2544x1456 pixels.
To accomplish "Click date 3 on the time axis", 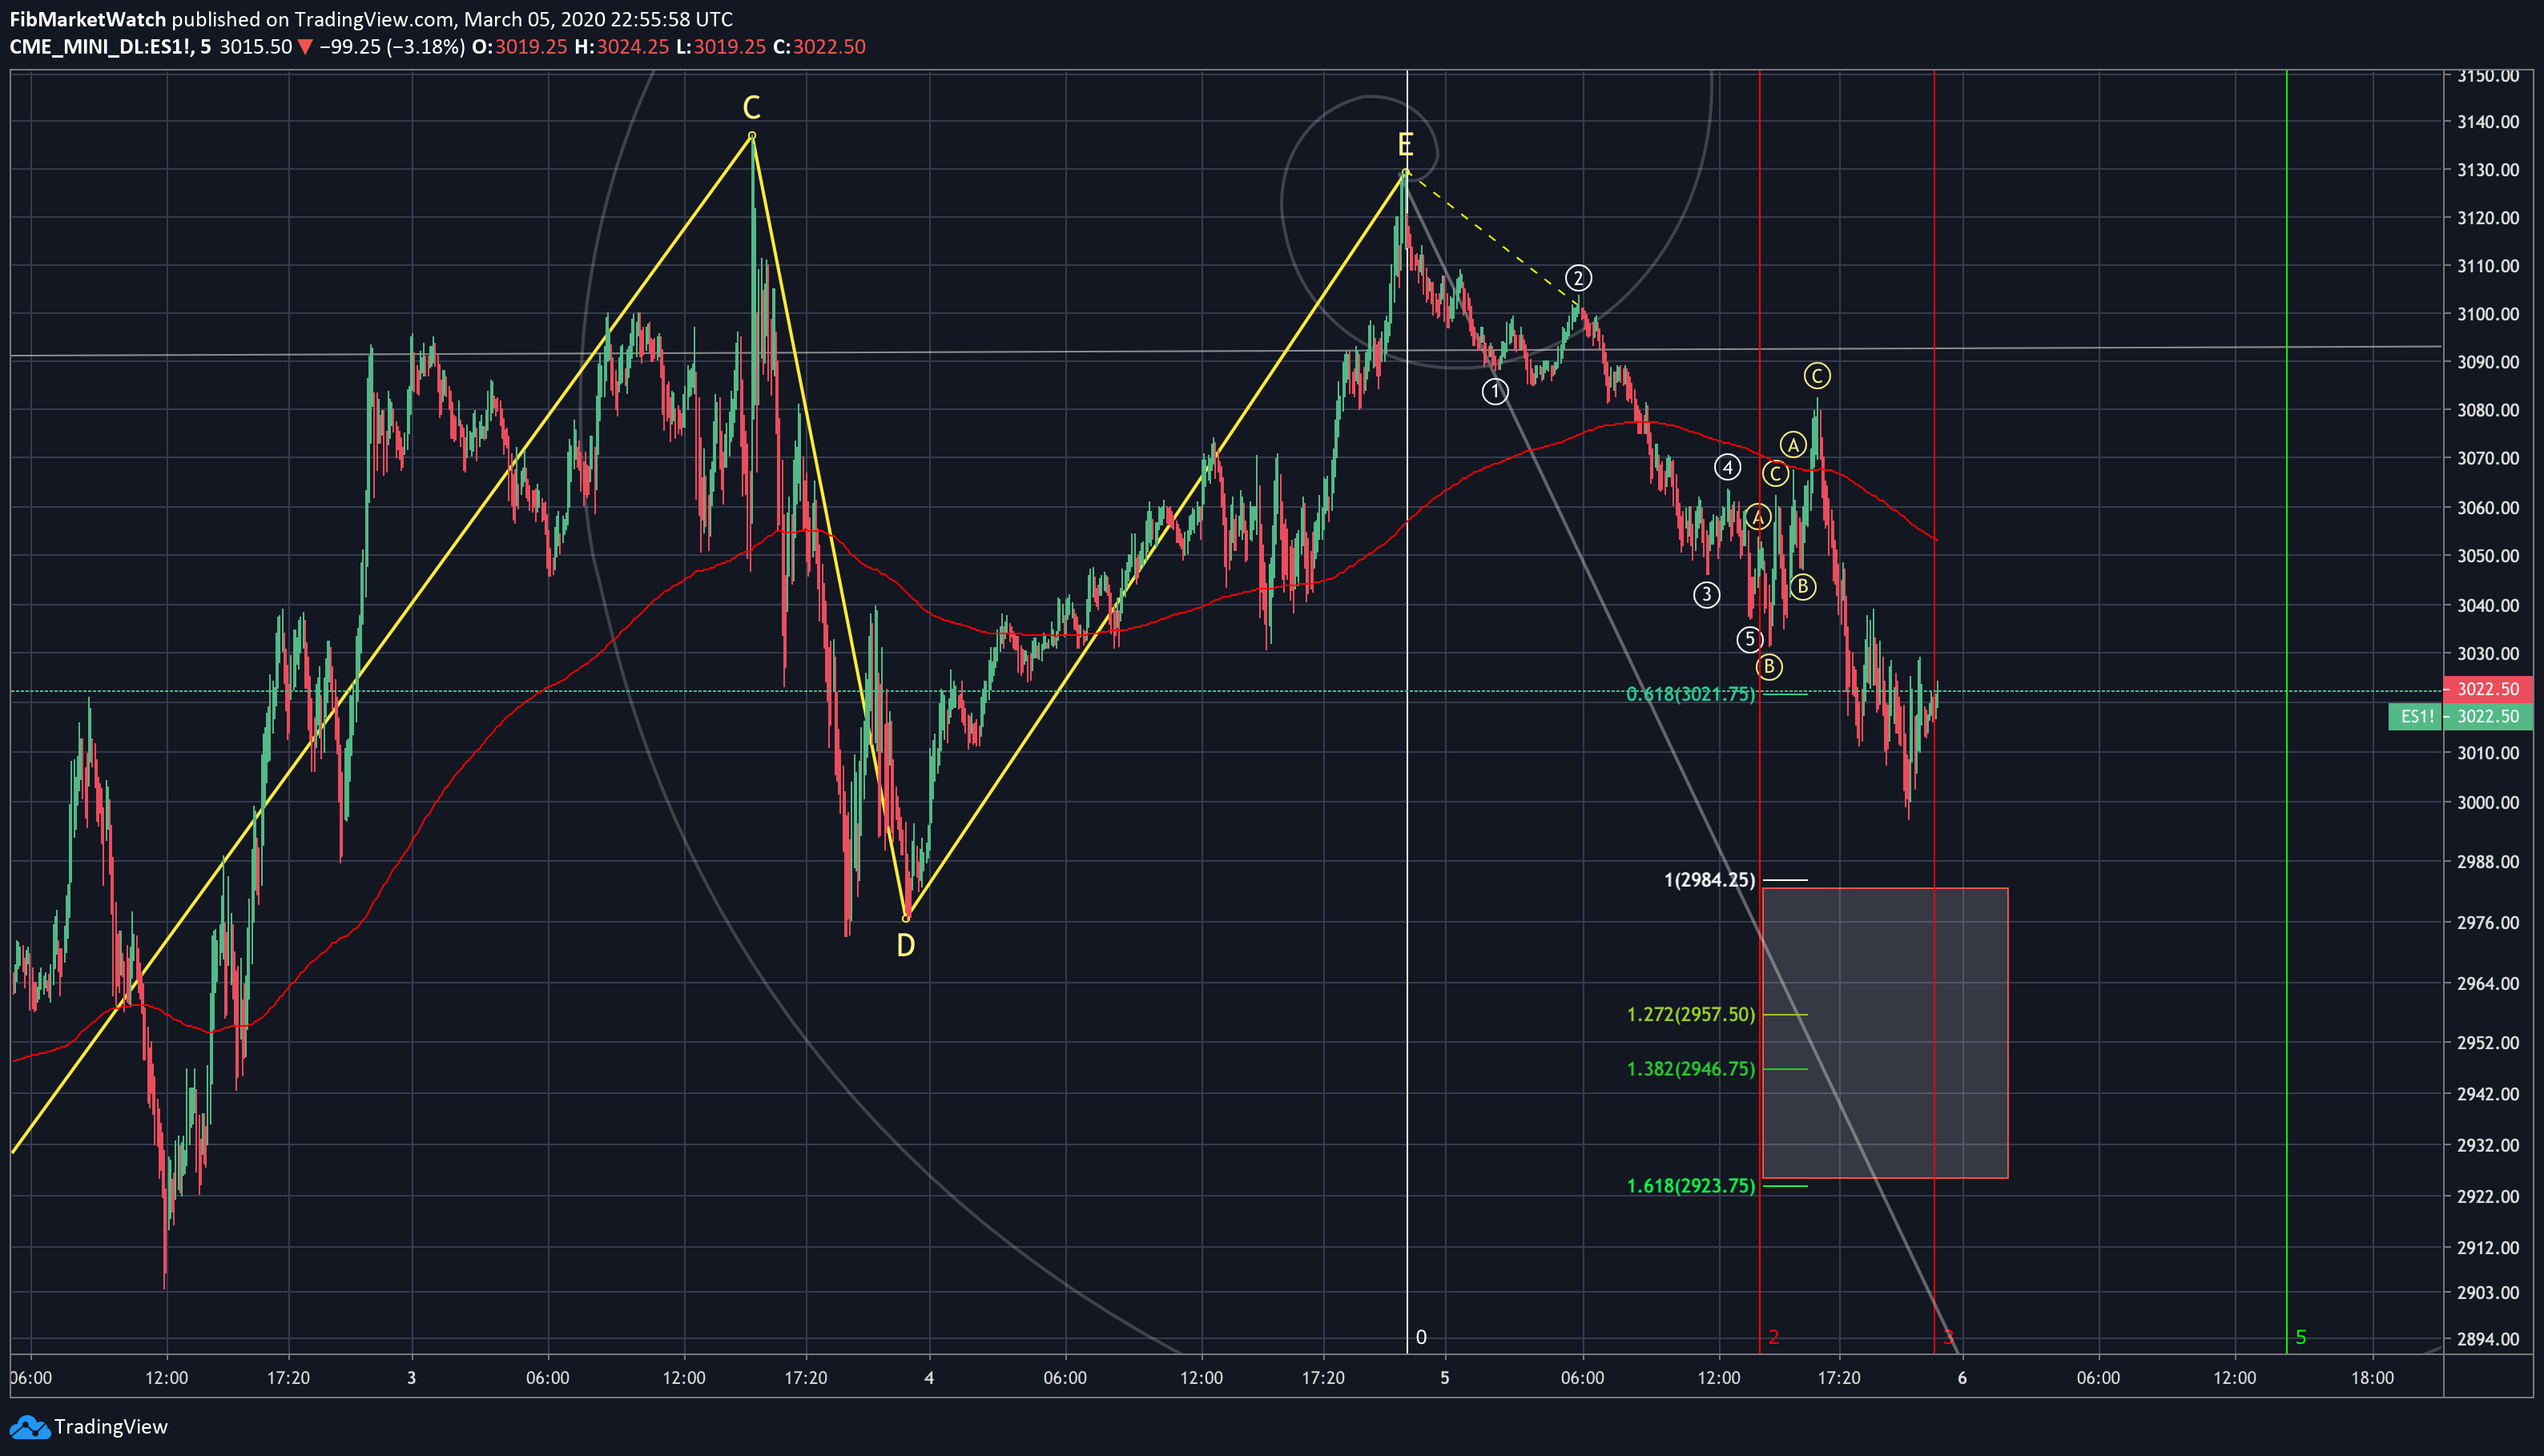I will pyautogui.click(x=411, y=1378).
